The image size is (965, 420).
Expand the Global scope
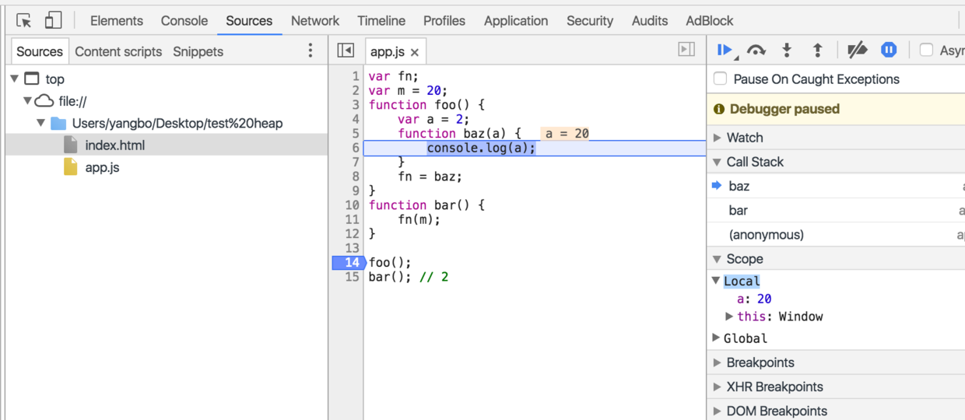(717, 338)
